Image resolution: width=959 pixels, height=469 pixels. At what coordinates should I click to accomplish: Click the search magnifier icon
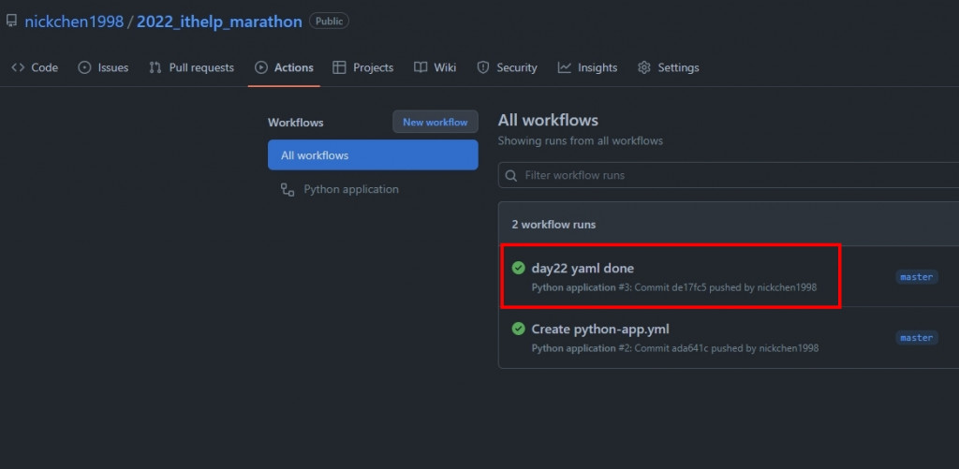pyautogui.click(x=511, y=175)
